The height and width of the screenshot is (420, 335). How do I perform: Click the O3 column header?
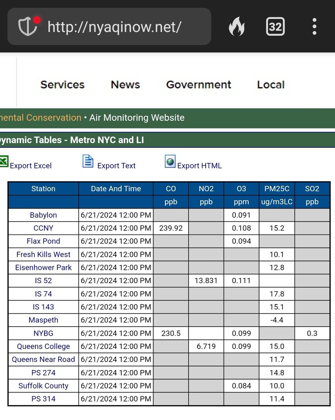coord(241,189)
